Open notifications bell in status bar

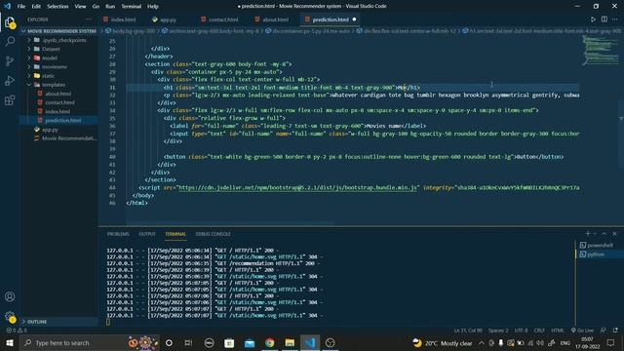pyautogui.click(x=615, y=331)
